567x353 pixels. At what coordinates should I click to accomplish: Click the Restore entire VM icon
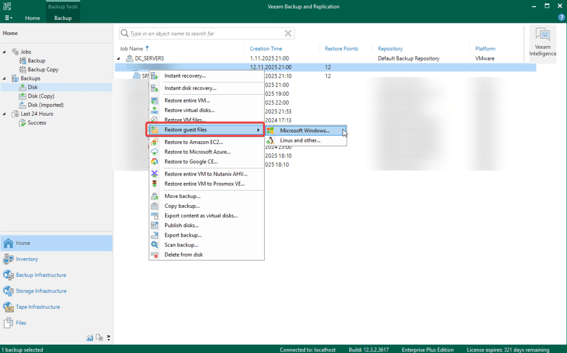tap(154, 101)
